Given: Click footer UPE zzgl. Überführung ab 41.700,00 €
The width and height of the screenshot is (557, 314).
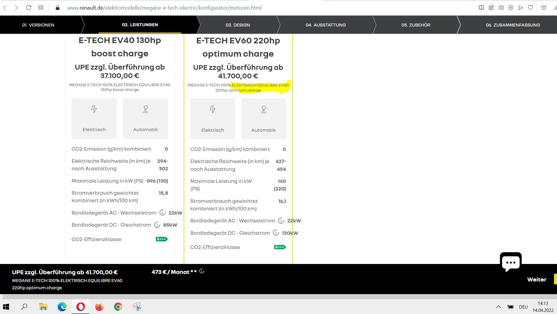Looking at the screenshot, I should coord(65,272).
